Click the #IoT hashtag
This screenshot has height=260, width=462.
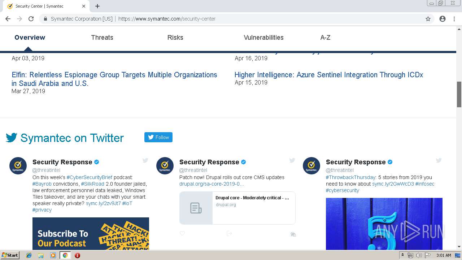[127, 203]
